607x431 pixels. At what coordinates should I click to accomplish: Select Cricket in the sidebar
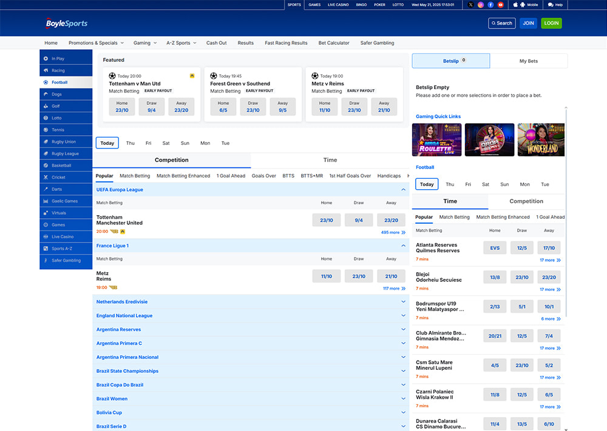point(66,178)
